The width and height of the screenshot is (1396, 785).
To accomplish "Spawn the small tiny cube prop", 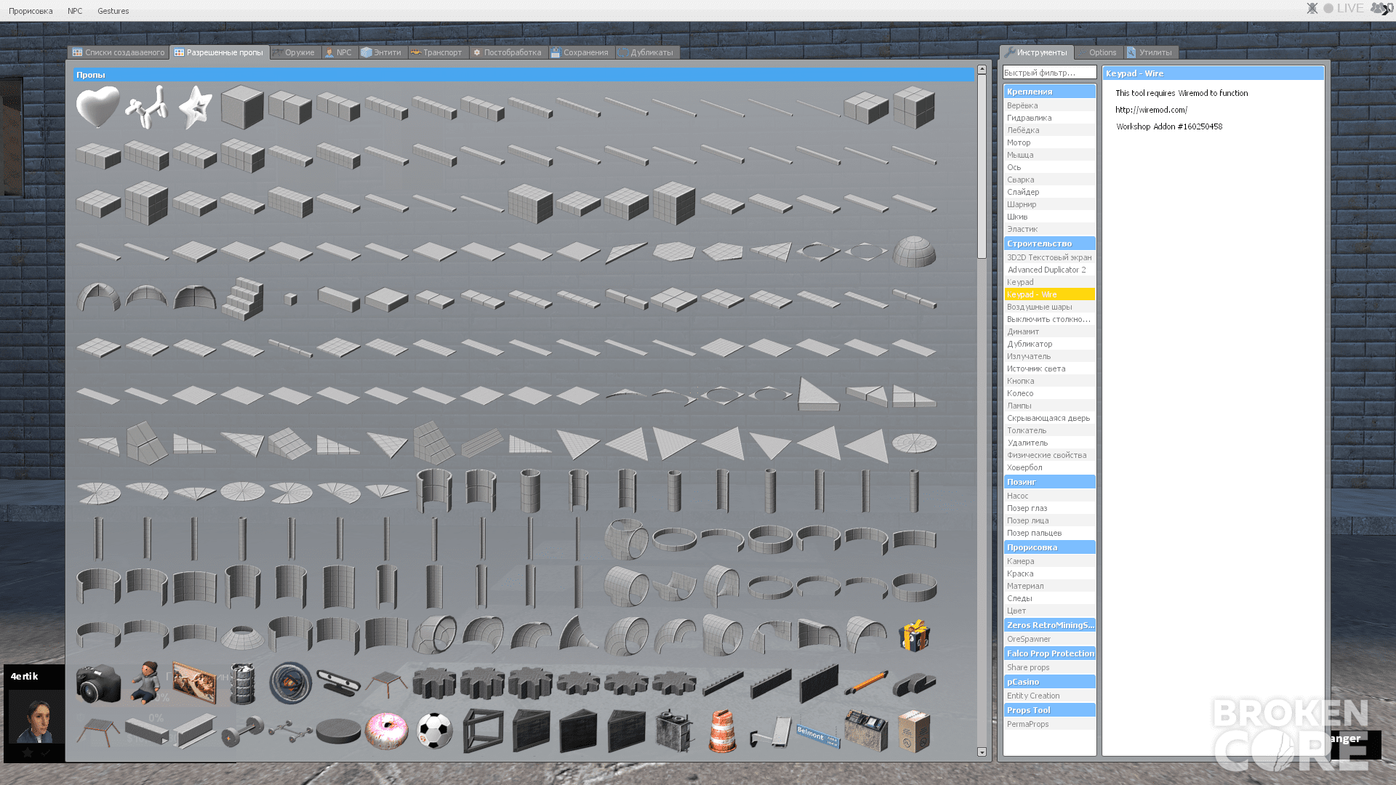I will click(x=290, y=299).
